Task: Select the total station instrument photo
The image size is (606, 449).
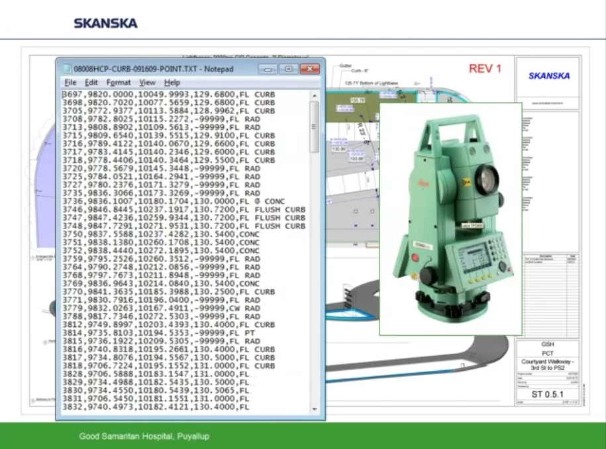Action: coord(450,219)
